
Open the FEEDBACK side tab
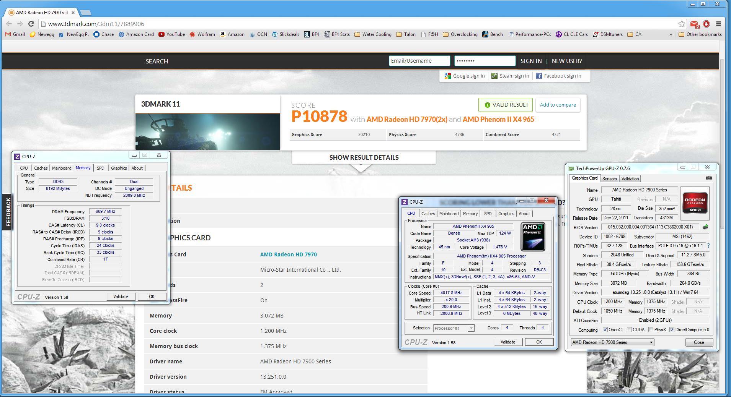click(x=8, y=212)
